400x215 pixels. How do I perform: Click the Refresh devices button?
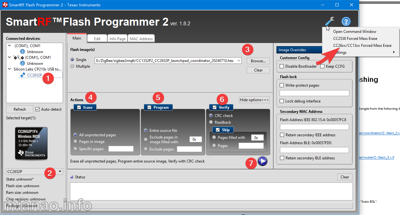20,109
